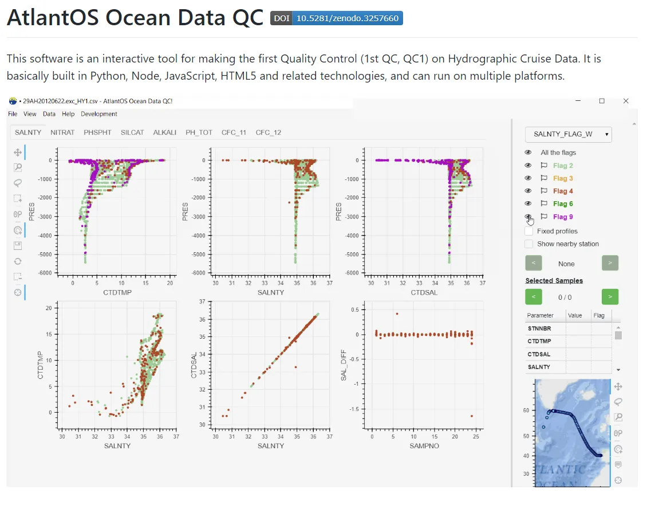This screenshot has height=505, width=651.
Task: Toggle visibility of Flag 4
Action: point(528,190)
